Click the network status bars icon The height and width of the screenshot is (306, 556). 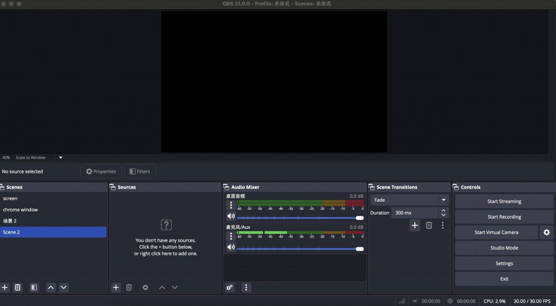[x=402, y=301]
